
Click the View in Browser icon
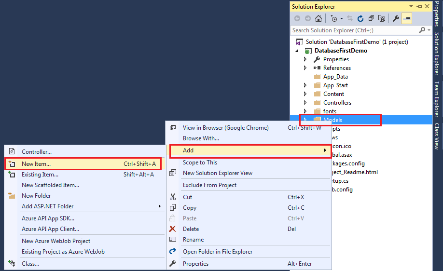pos(173,128)
